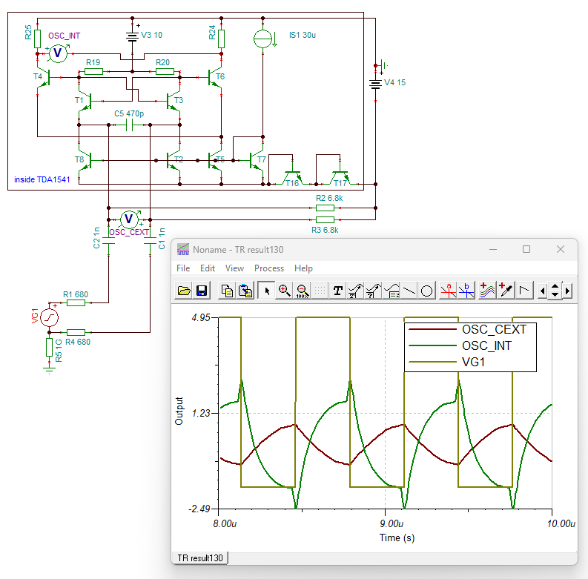This screenshot has height=579, width=588.
Task: Select the V4 15 battery symbol
Action: click(375, 83)
